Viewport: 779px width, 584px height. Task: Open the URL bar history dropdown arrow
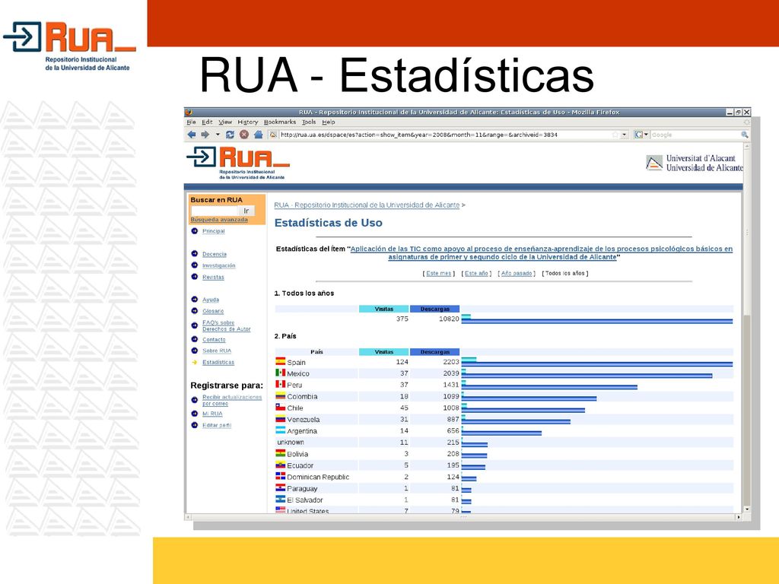point(625,135)
